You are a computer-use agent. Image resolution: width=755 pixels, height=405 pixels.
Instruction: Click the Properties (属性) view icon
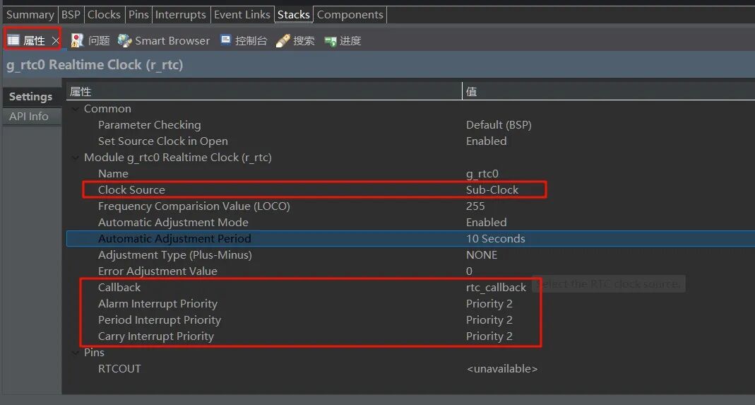coord(13,40)
